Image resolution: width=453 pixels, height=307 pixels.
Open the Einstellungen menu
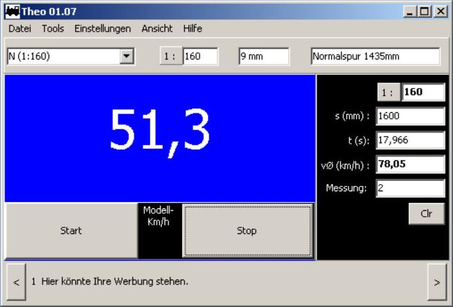click(x=102, y=29)
